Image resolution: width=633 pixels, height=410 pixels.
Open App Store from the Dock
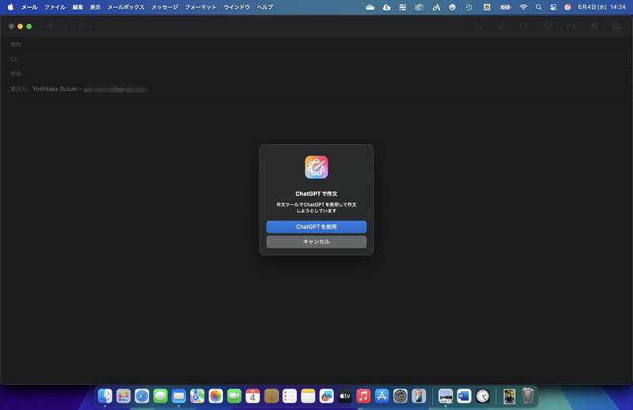381,396
